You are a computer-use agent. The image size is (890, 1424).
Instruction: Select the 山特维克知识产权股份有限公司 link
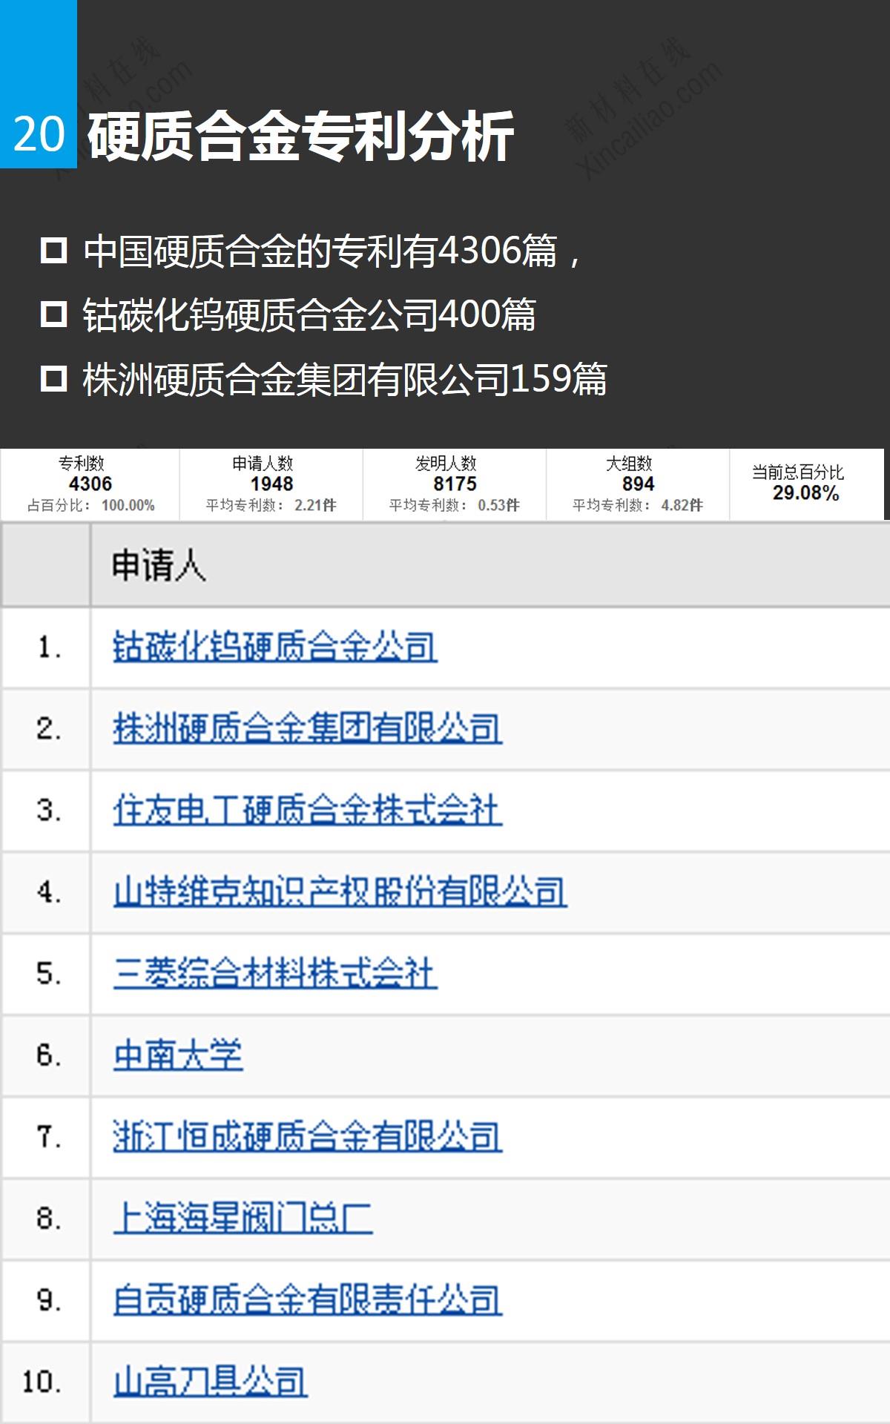(x=340, y=891)
